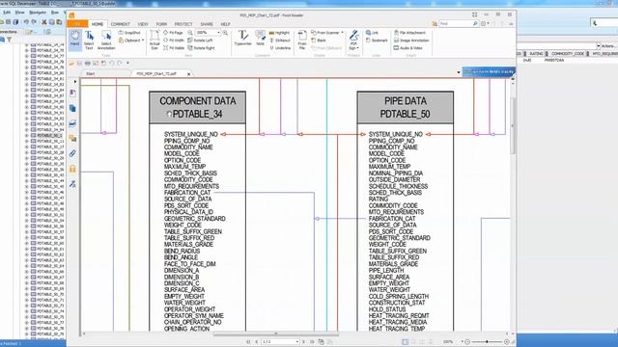This screenshot has height=347, width=618.
Task: Create PDF From File
Action: tap(302, 40)
